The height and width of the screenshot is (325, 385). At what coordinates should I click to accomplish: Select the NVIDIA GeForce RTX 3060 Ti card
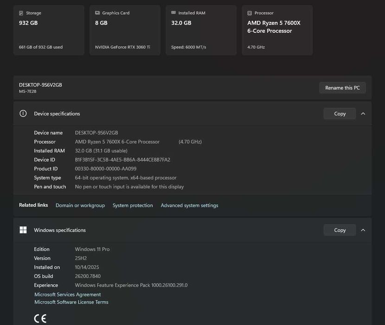pos(125,30)
